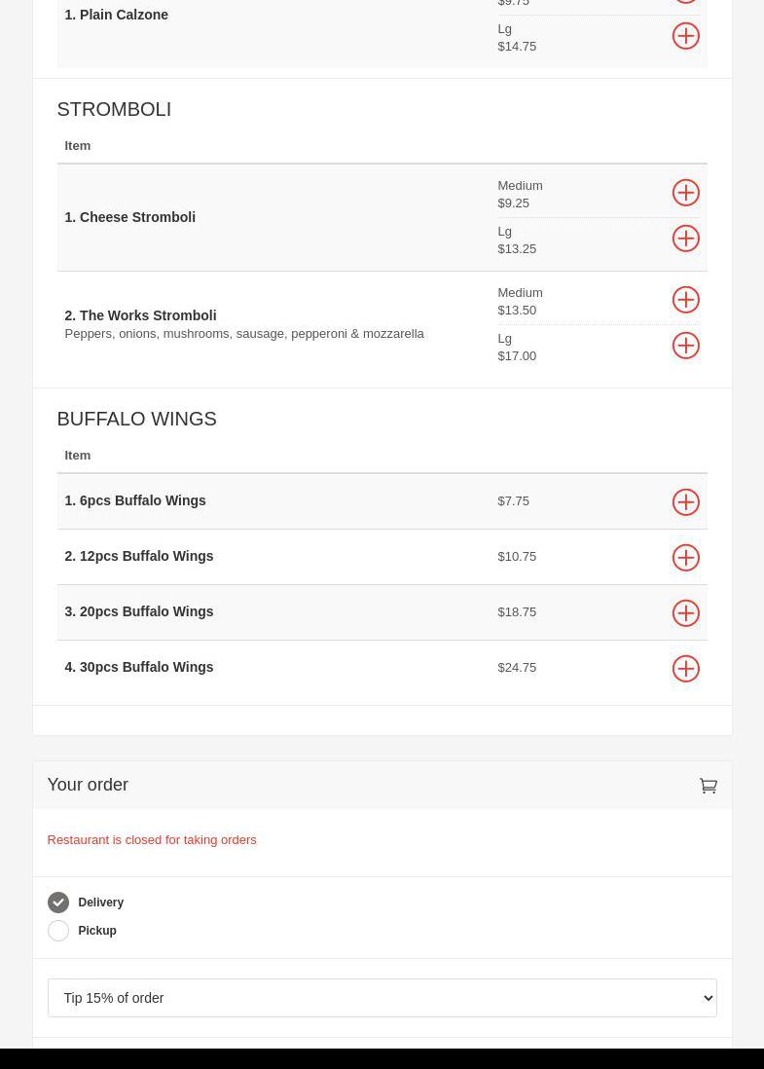Add Medium Cheese Stromboli to order
This screenshot has width=764, height=1069.
coord(685,193)
